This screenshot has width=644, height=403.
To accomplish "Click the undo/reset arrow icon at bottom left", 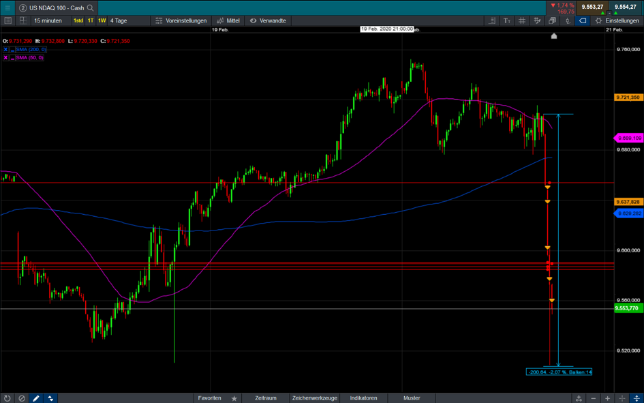I will click(7, 398).
